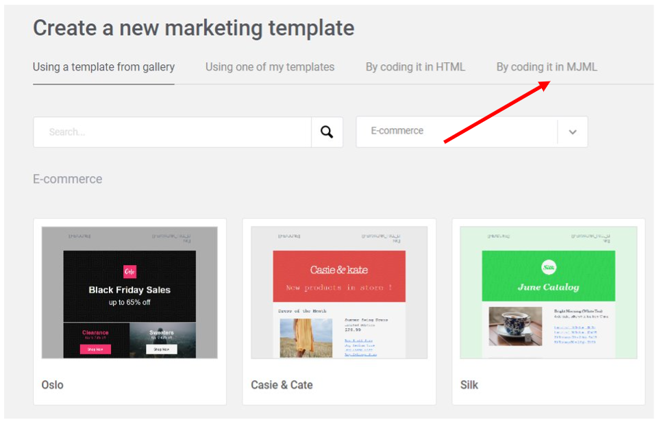659x424 pixels.
Task: Switch to Using one of my templates tab
Action: (270, 67)
